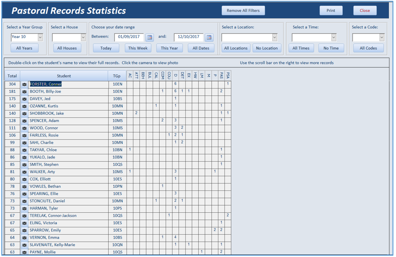Open SHOBBROOK, Jake camera icon
The width and height of the screenshot is (396, 257).
24,113
